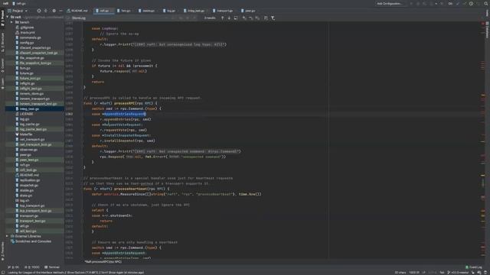Viewport: 490px width, 275px height.
Task: Open README.md in project tree
Action: click(x=28, y=175)
